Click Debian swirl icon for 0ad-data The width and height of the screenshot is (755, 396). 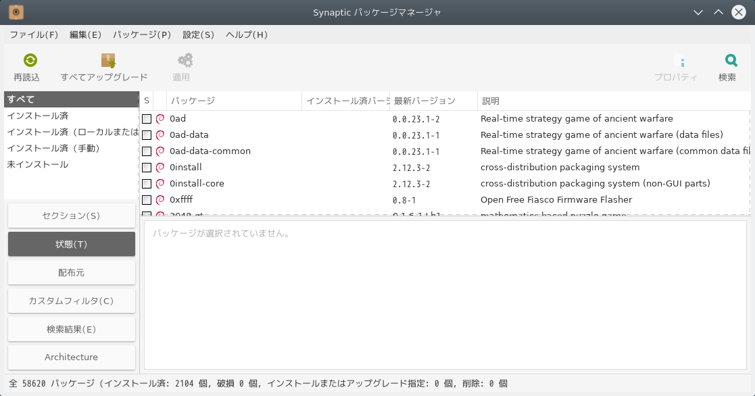(160, 135)
